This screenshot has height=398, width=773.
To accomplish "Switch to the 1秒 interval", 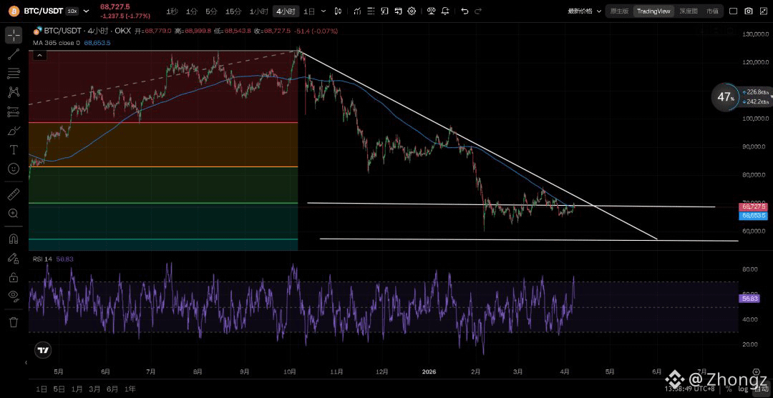I will [172, 11].
